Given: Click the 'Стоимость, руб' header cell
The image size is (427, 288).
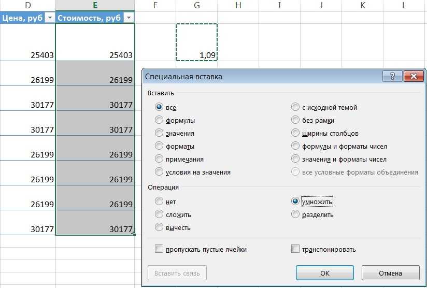Looking at the screenshot, I should [95, 18].
